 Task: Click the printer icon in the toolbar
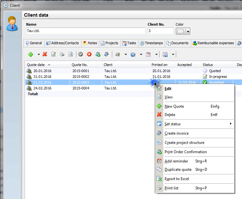click(62, 54)
